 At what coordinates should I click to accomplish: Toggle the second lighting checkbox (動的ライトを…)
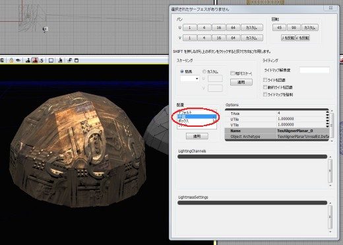click(x=265, y=87)
